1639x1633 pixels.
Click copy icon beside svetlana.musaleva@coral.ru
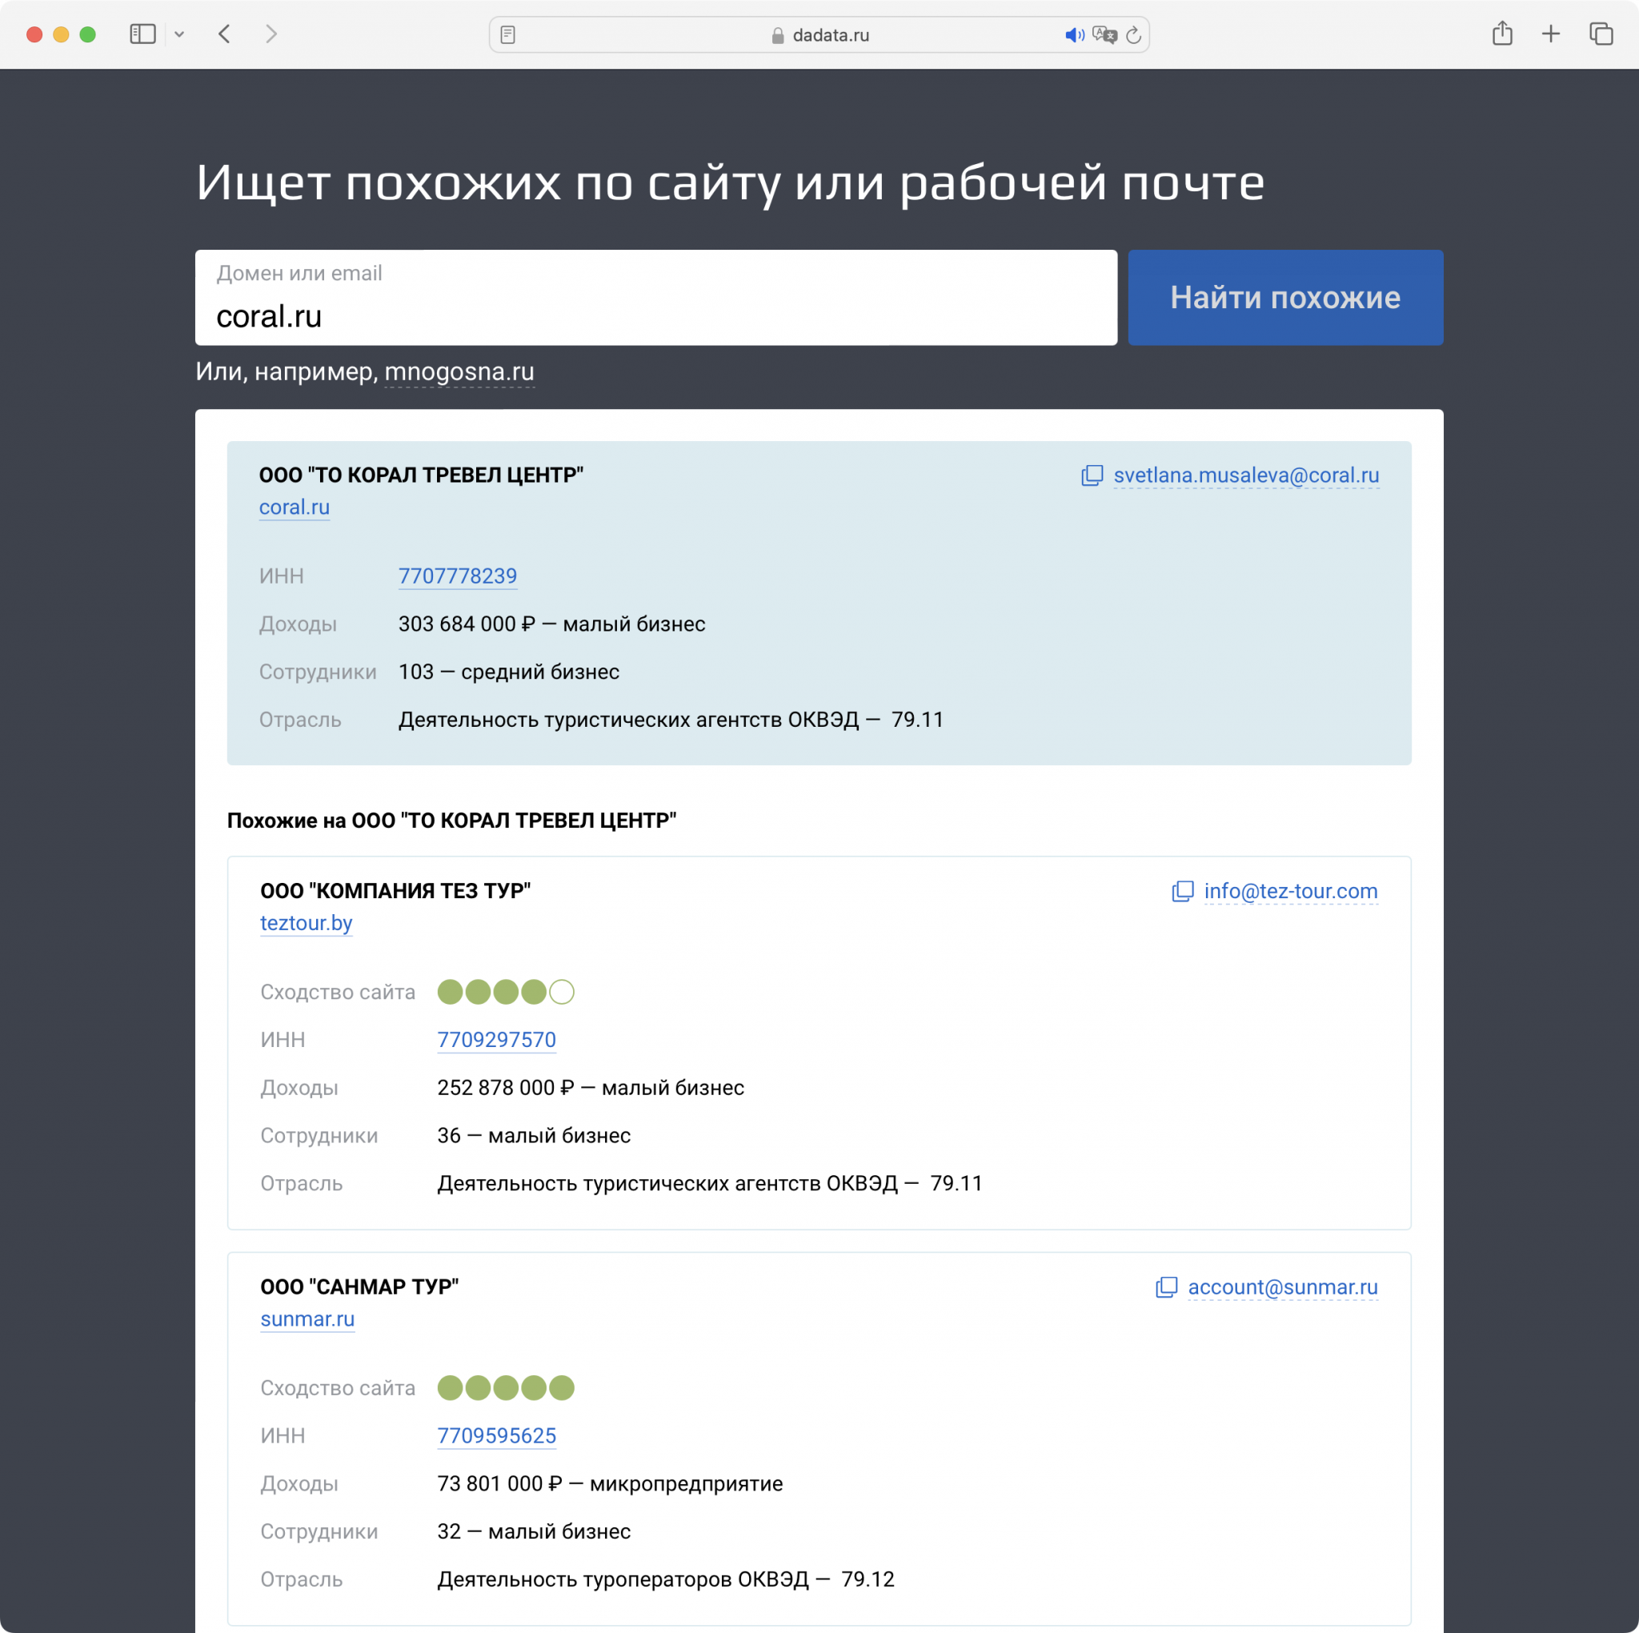[x=1092, y=475]
